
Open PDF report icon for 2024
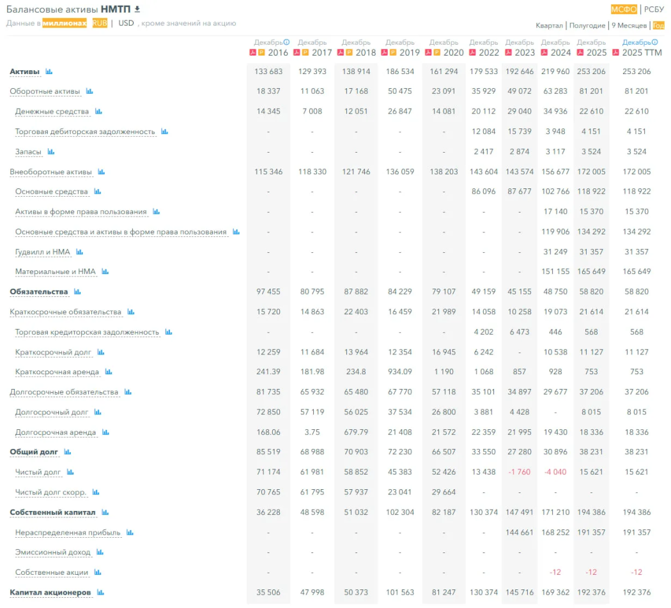544,52
